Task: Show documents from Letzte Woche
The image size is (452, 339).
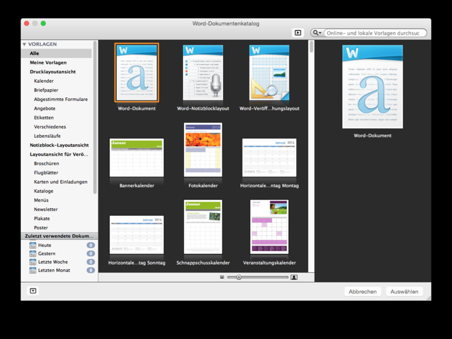Action: (53, 262)
